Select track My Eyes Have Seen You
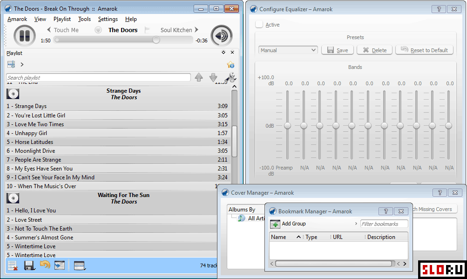This screenshot has width=467, height=279. click(x=117, y=169)
